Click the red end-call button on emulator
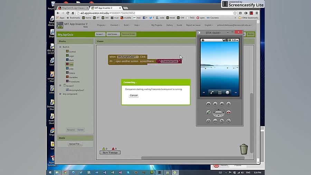 228,112
